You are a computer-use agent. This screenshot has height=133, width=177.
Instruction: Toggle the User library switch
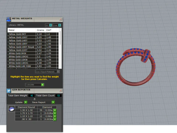59,25
